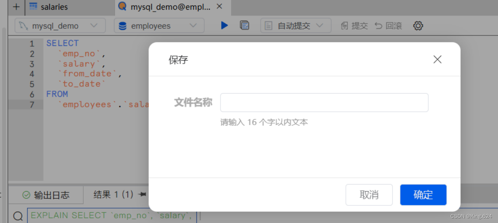Click the 取消 cancel button
The width and height of the screenshot is (498, 223).
369,195
